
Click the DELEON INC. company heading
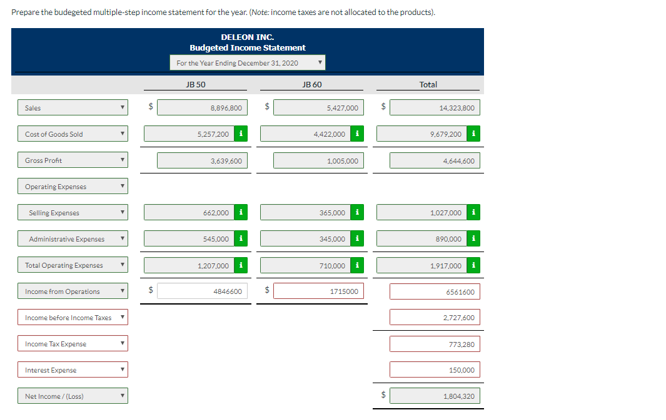tap(248, 37)
